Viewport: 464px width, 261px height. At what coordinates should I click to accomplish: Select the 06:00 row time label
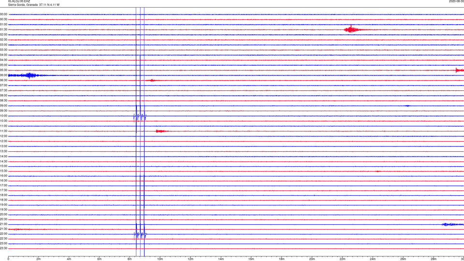pos(3,75)
